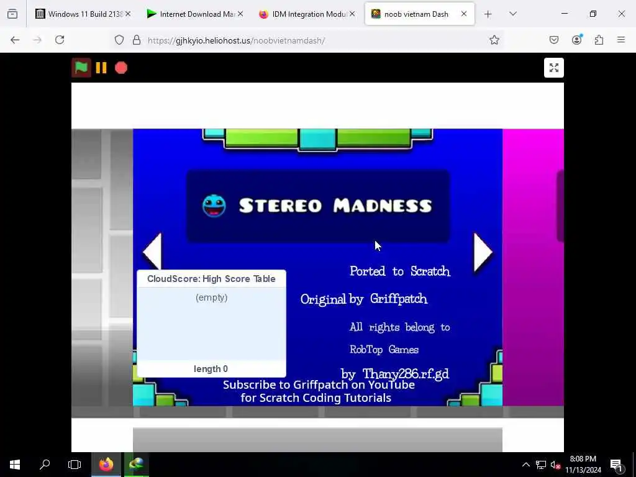Open the tracking protection shield
This screenshot has height=477, width=636.
(x=119, y=40)
